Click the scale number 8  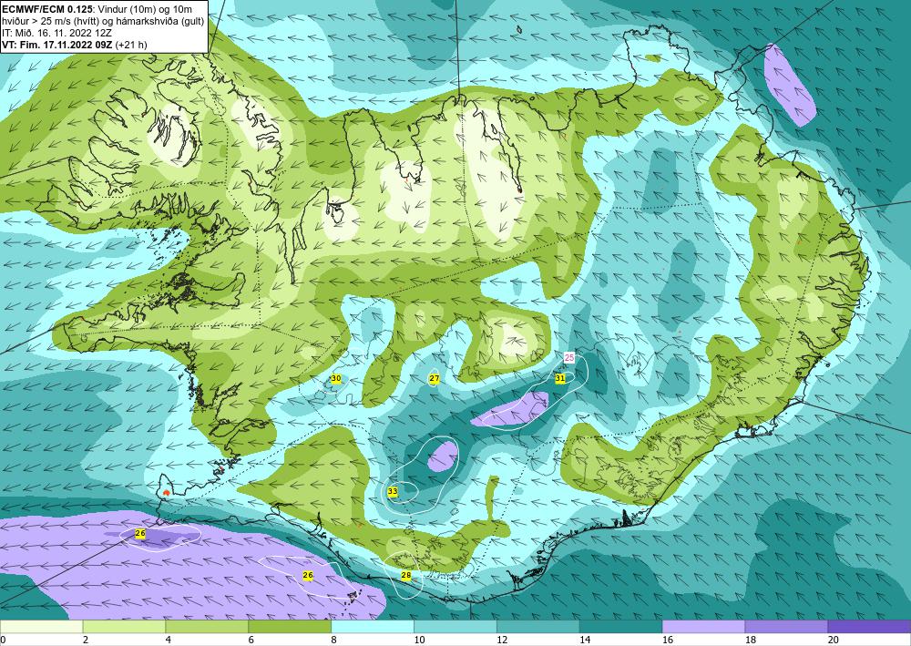click(334, 640)
